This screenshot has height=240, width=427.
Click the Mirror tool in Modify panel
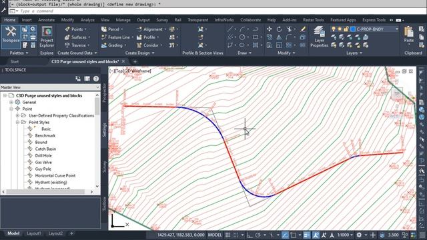click(279, 37)
